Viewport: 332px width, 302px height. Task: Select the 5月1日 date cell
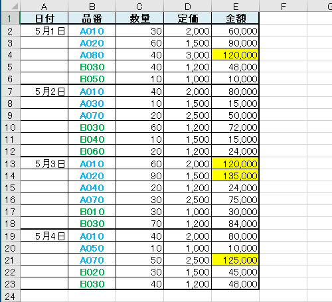pos(44,31)
